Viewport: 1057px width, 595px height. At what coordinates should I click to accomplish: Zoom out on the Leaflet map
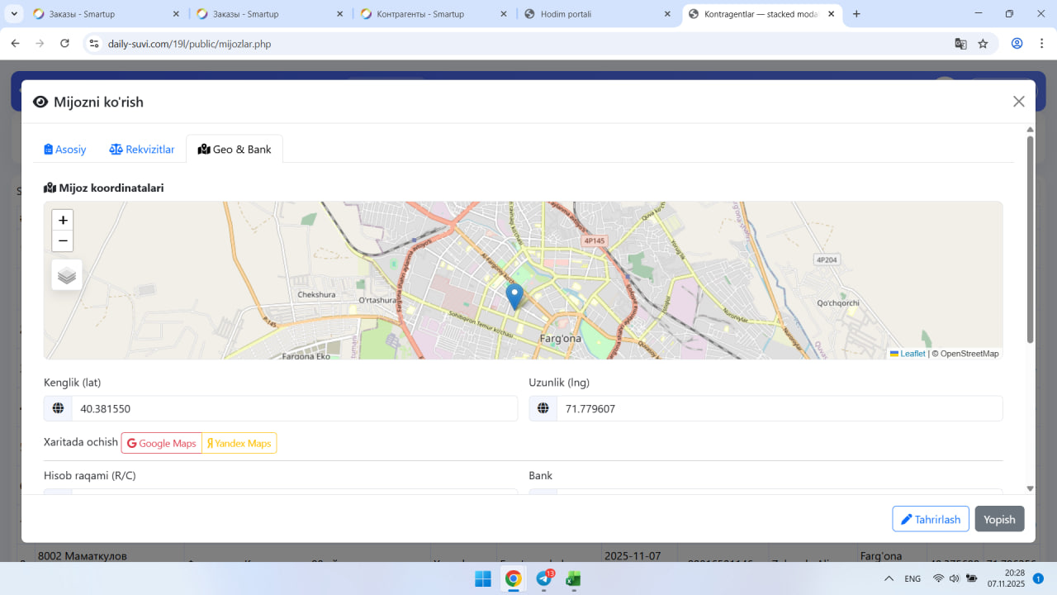pos(63,241)
